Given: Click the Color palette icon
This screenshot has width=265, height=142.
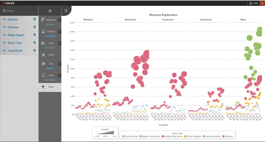Looking at the screenshot, I should (43, 43).
